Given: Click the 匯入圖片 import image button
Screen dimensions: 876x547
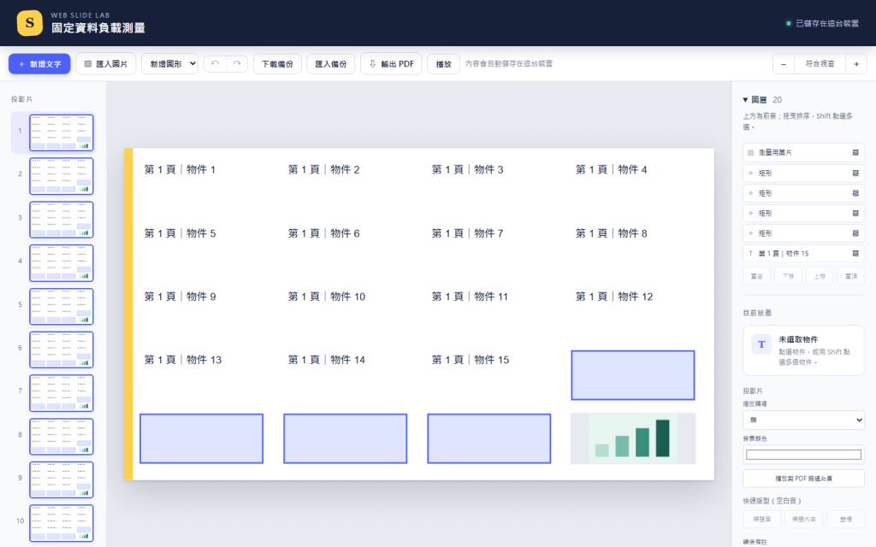Looking at the screenshot, I should click(x=105, y=63).
